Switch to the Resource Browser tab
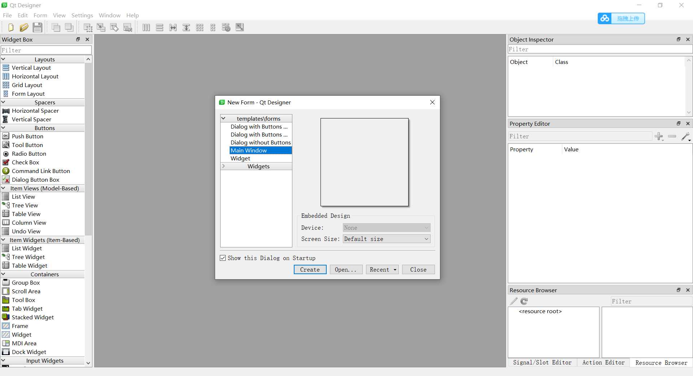 661,363
